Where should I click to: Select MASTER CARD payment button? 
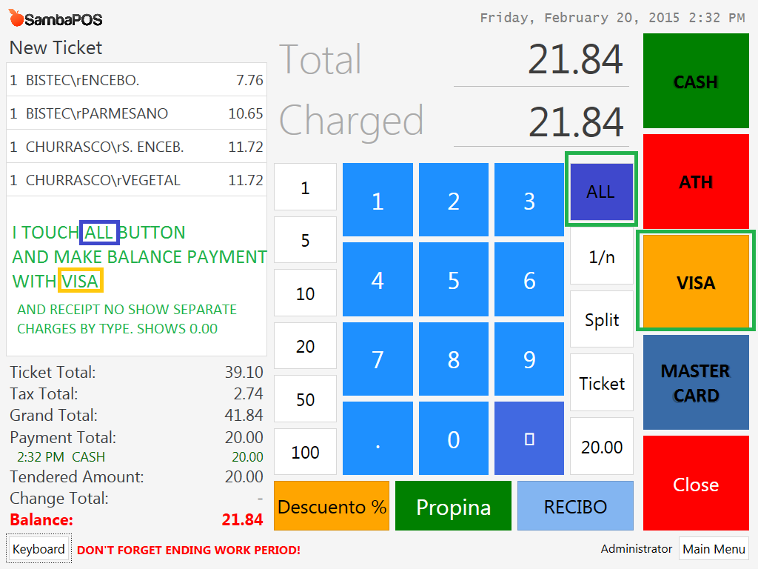[x=696, y=382]
